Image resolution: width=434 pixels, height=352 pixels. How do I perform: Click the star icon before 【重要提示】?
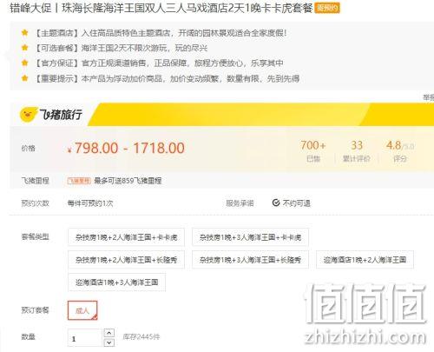point(25,78)
